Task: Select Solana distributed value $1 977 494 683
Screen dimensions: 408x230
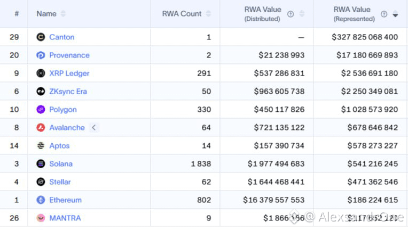Action: [276, 164]
